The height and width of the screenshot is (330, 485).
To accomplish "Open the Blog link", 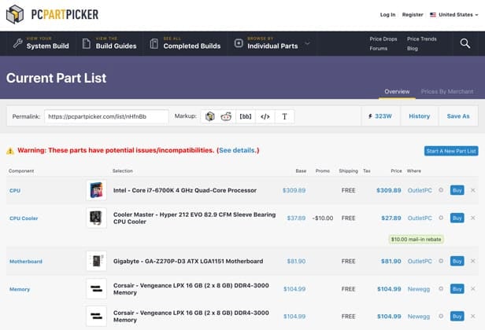I will tap(413, 49).
